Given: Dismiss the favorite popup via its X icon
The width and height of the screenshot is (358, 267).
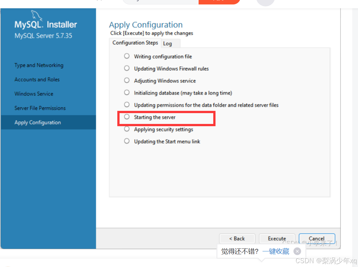Looking at the screenshot, I should click(x=297, y=251).
